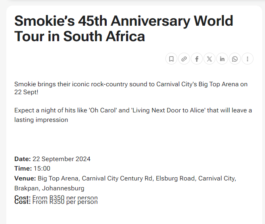The height and width of the screenshot is (224, 265).
Task: Click the Smokie's 45th Anniversary World Tour headline
Action: [x=124, y=28]
